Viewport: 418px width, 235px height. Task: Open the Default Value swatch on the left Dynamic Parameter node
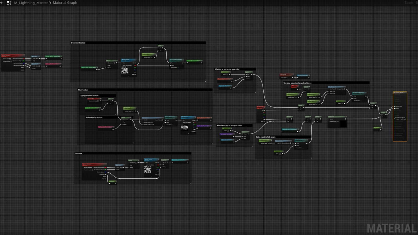pyautogui.click(x=10, y=59)
